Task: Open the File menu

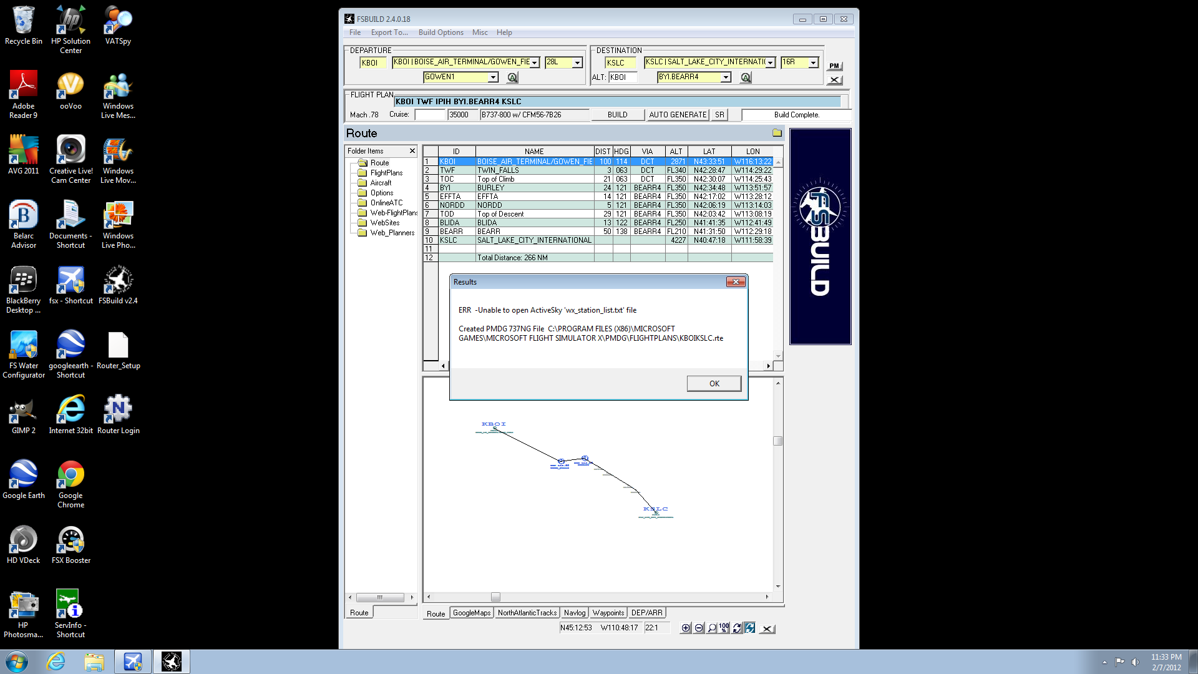Action: pos(355,32)
